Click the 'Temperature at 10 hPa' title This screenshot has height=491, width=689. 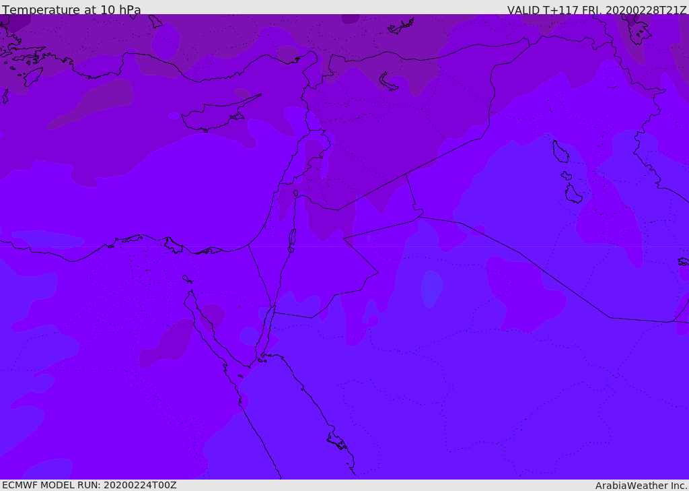pyautogui.click(x=71, y=9)
